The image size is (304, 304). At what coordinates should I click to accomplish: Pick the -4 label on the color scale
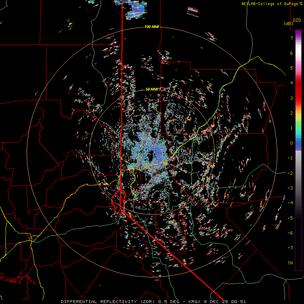[x=290, y=203]
